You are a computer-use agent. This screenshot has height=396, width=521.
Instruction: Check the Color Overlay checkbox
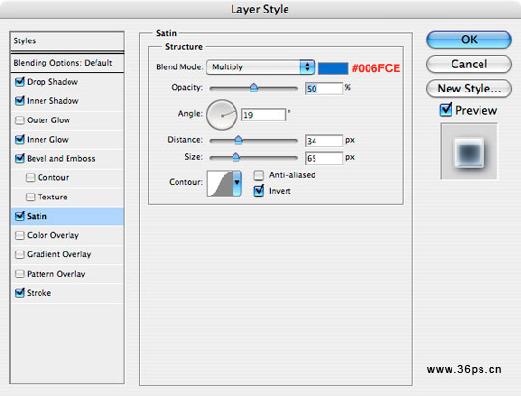(20, 235)
